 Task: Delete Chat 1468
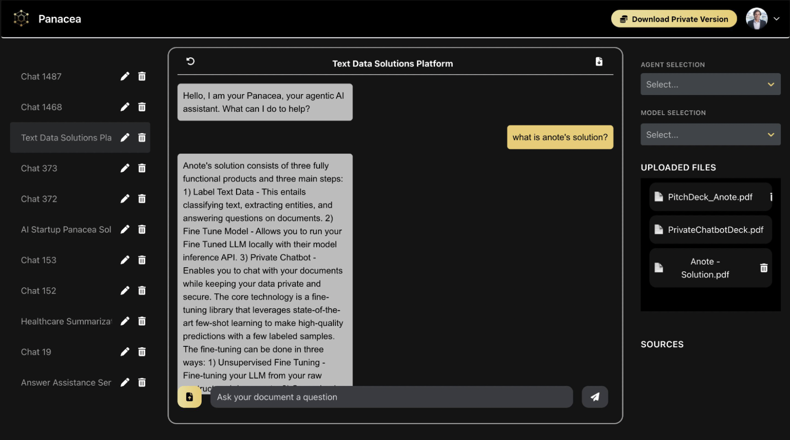pyautogui.click(x=142, y=107)
